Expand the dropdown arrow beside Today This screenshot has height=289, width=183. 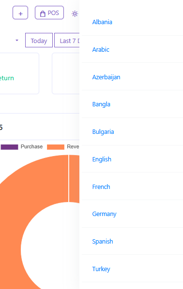click(x=17, y=40)
